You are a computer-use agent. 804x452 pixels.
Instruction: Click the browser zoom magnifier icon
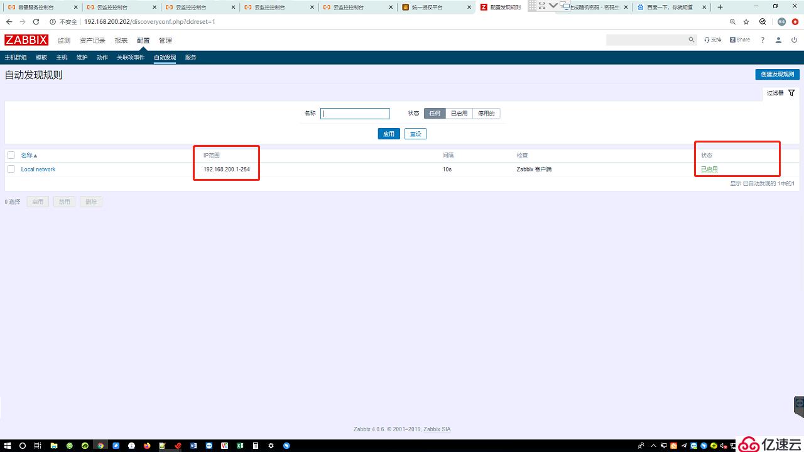point(732,21)
